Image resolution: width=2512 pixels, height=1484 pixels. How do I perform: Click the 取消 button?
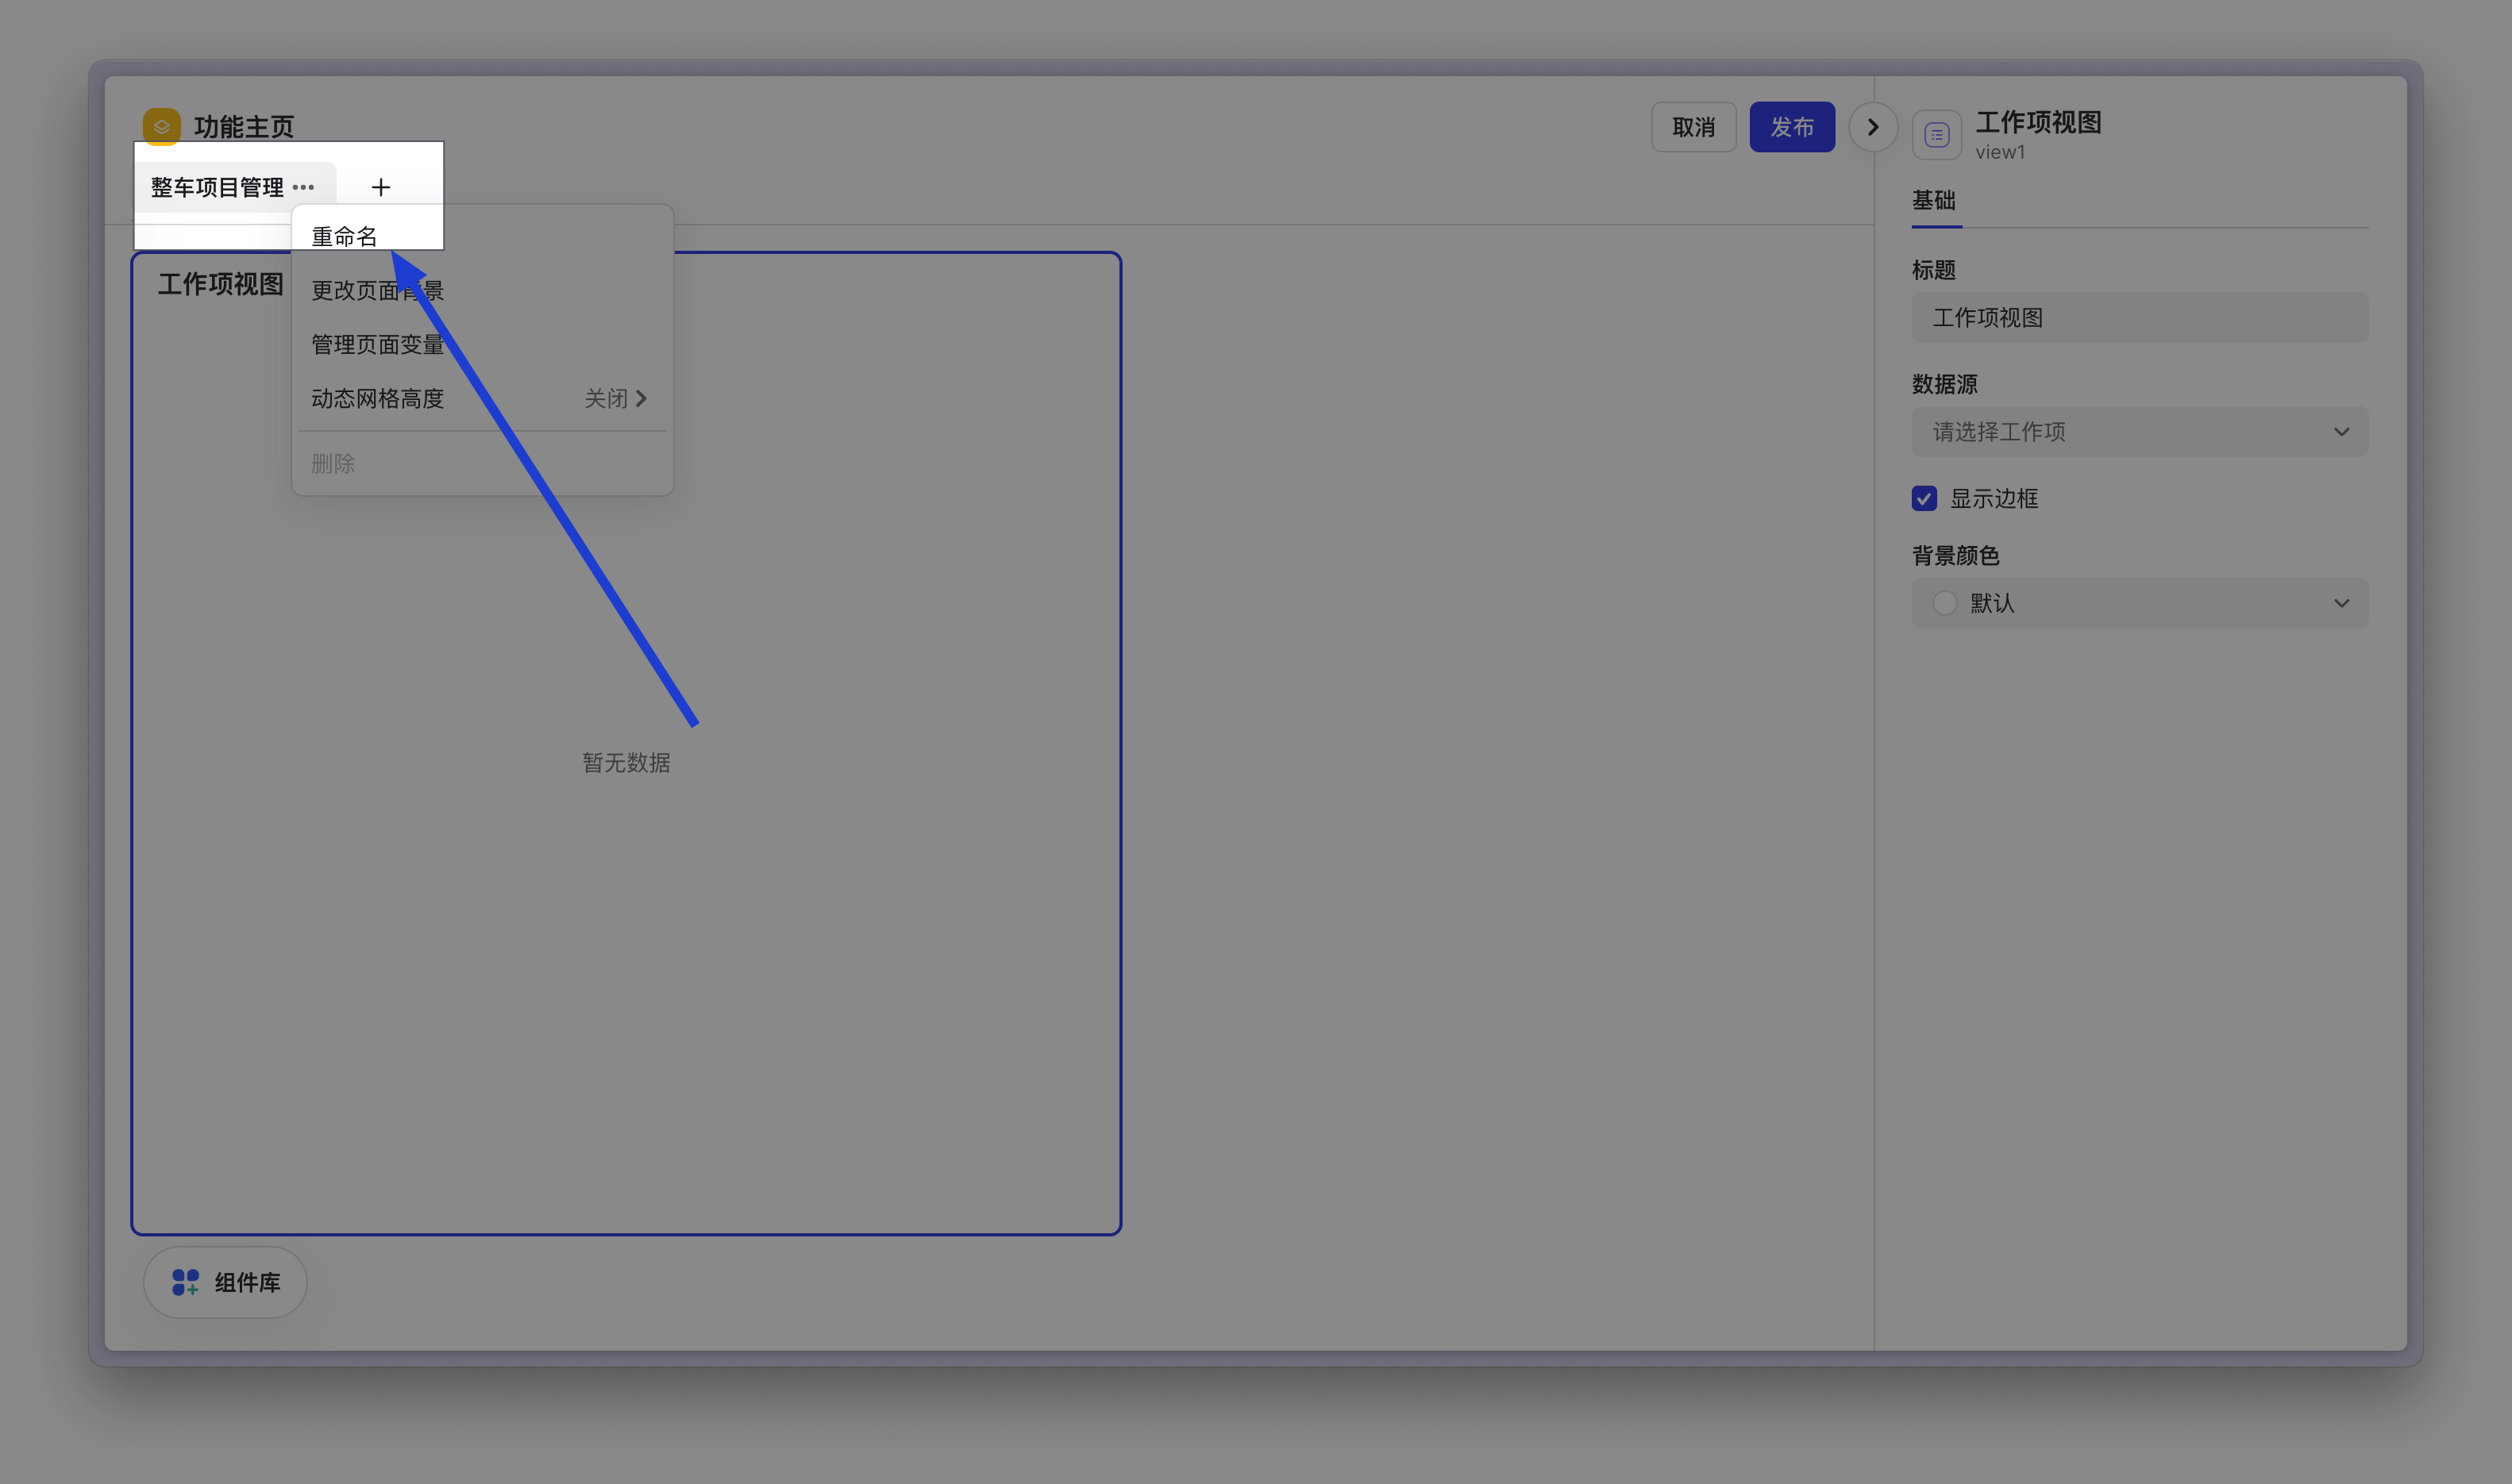(x=1693, y=127)
